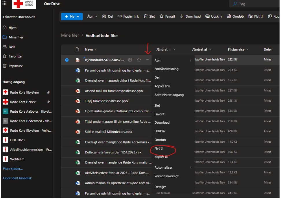Click Word icon of Admin manual file
The image size is (281, 199).
pyautogui.click(x=77, y=183)
